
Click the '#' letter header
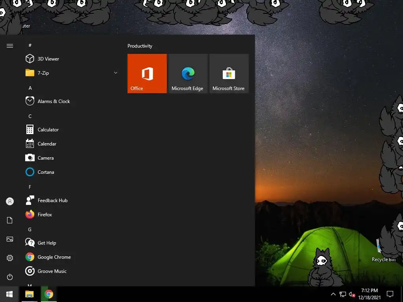[30, 45]
